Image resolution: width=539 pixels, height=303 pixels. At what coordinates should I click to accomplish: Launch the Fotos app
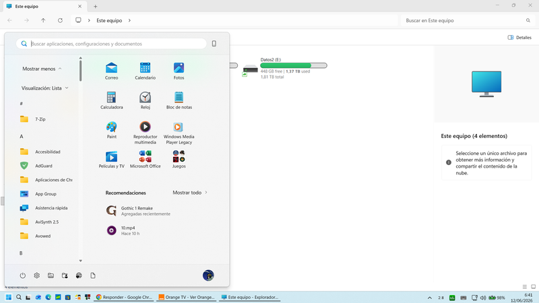179,71
